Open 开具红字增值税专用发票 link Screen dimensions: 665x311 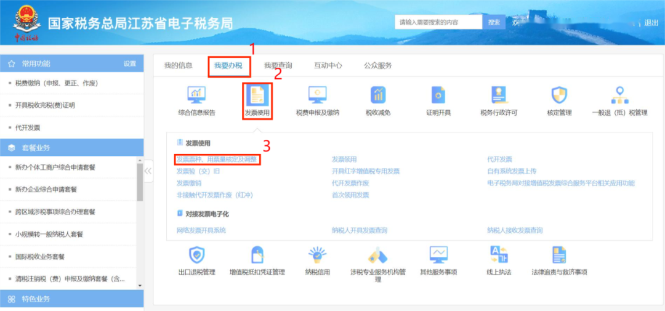(366, 171)
